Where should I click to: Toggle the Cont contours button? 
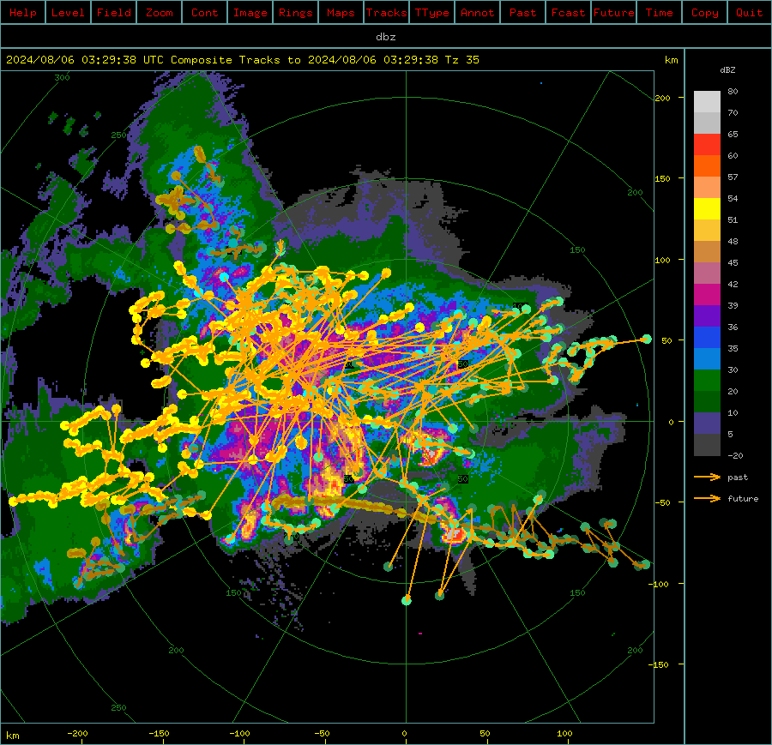coord(205,13)
